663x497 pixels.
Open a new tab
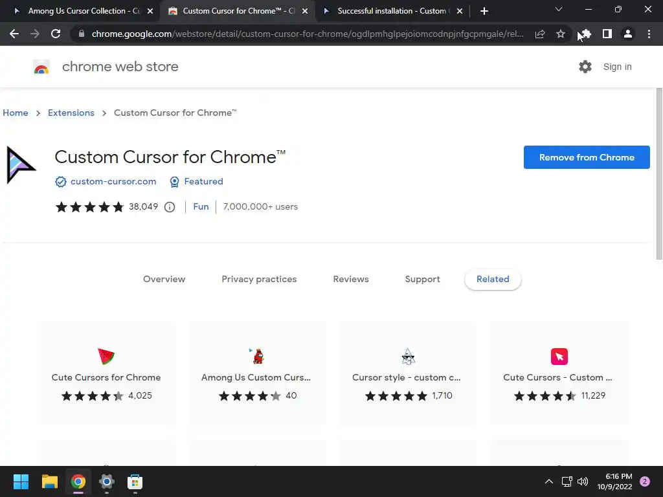[x=484, y=11]
